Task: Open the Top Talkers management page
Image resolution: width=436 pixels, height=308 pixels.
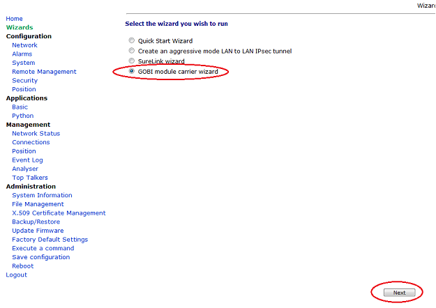Action: pos(29,178)
